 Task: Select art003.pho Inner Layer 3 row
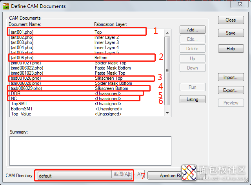point(87,42)
